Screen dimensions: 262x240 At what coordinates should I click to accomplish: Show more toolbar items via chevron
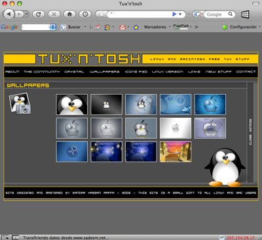196,27
